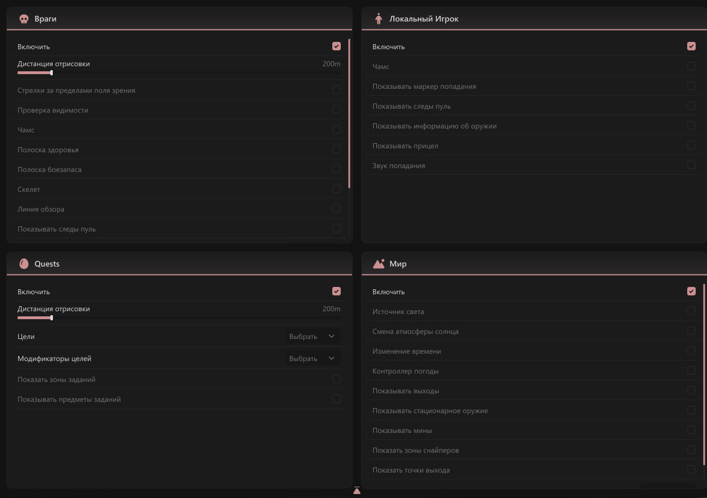
Task: Click the egg icon beside Quests
Action: pos(24,264)
